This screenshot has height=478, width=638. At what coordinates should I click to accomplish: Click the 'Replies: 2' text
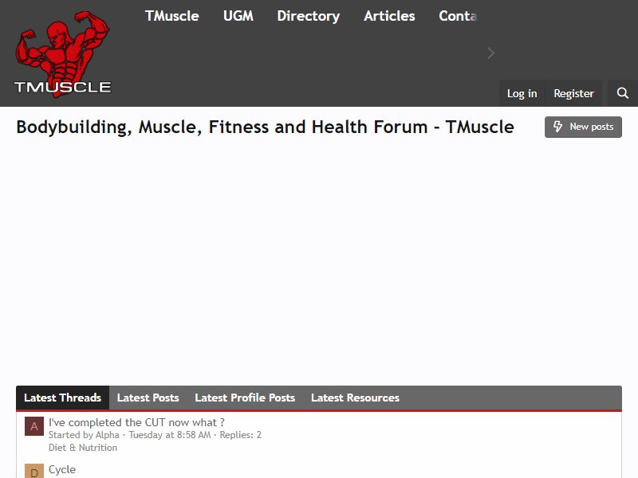pyautogui.click(x=241, y=435)
